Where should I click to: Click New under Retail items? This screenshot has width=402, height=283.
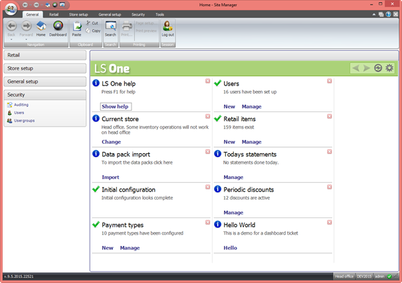[229, 142]
